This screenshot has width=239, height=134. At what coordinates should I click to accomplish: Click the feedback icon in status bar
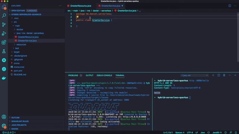(x=231, y=133)
